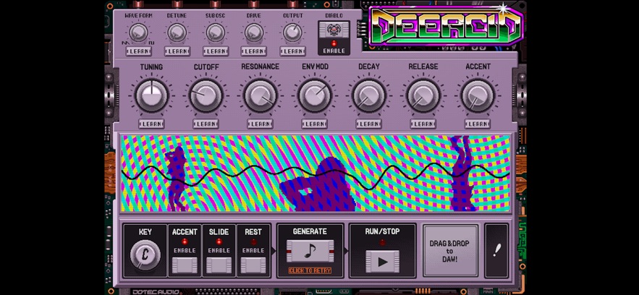Image resolution: width=639 pixels, height=295 pixels.
Task: Click LEARN under Resonance
Action: point(260,124)
